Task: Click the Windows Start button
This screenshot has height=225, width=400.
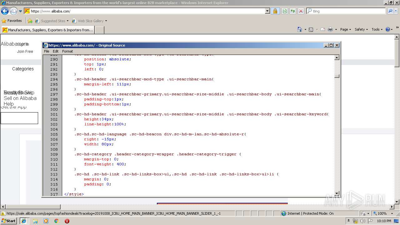Action: click(x=8, y=221)
